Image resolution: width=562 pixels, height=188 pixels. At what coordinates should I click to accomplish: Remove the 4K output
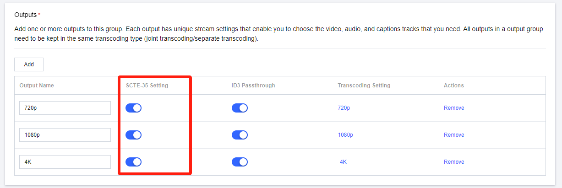[x=454, y=162]
